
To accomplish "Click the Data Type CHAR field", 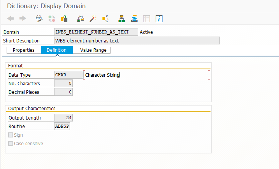I will [68, 75].
